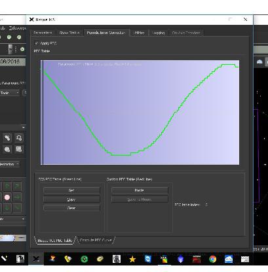
Task: Collapse the left panel section with the down chevron
Action: 23,127
